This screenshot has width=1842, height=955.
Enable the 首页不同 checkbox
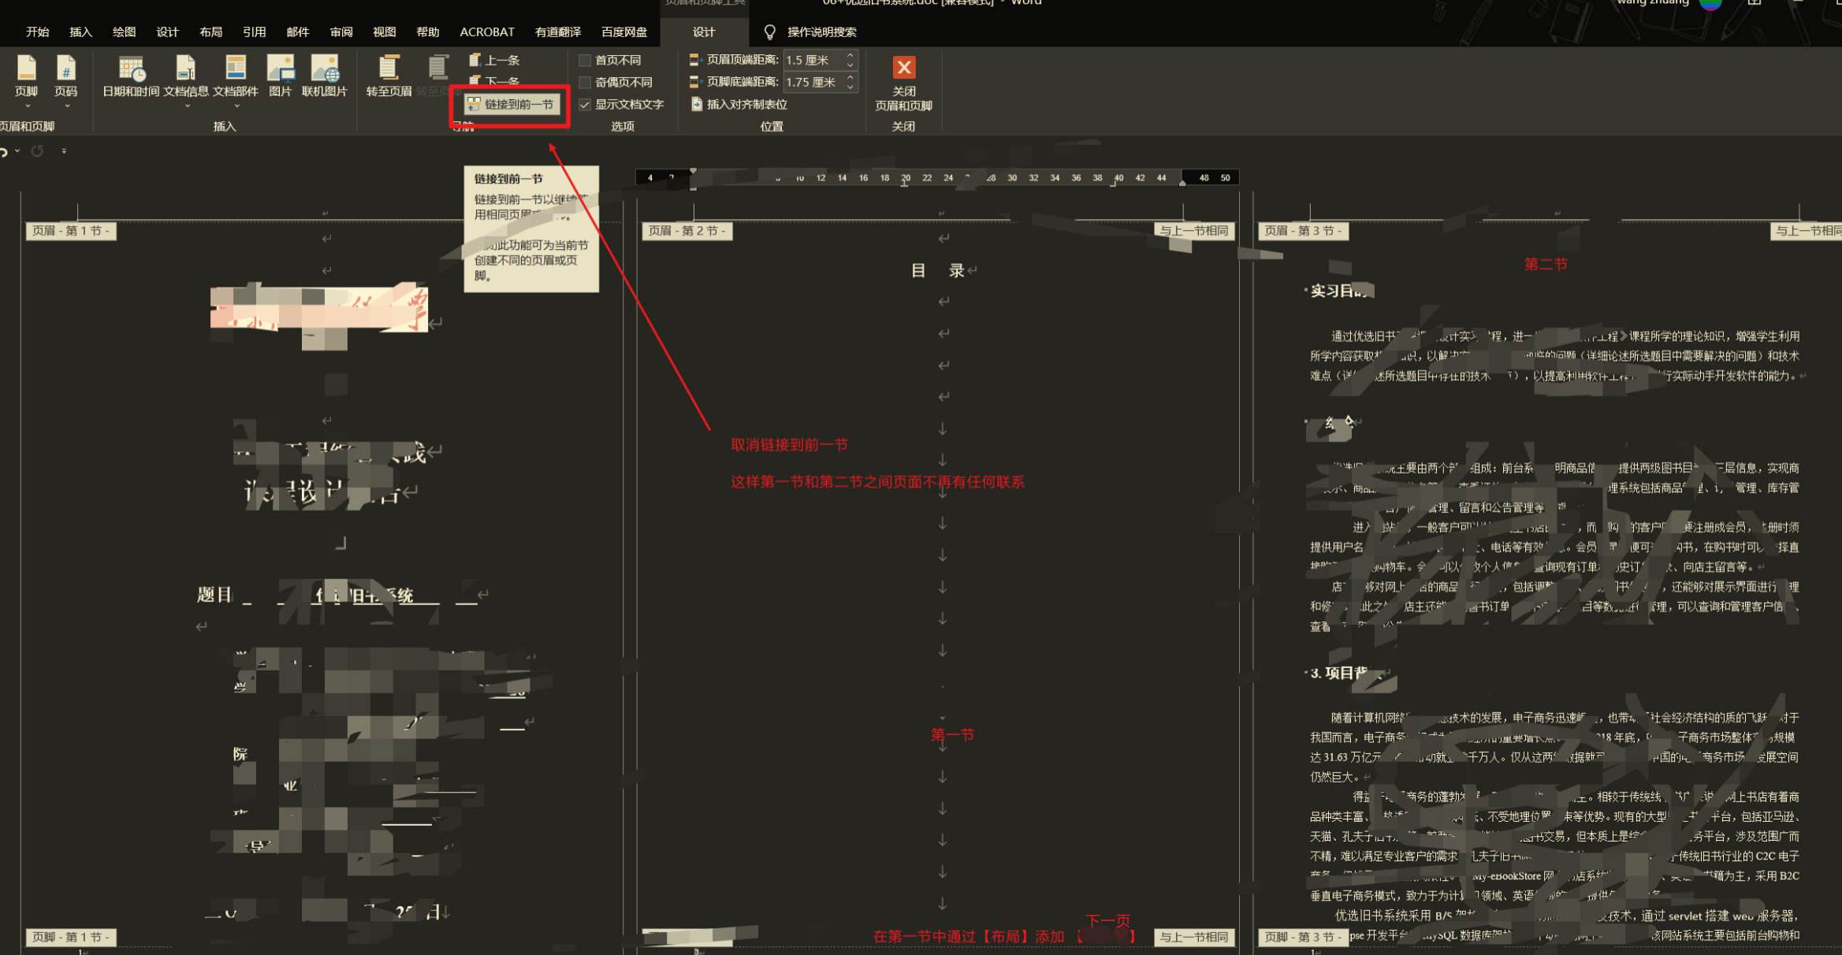coord(585,60)
